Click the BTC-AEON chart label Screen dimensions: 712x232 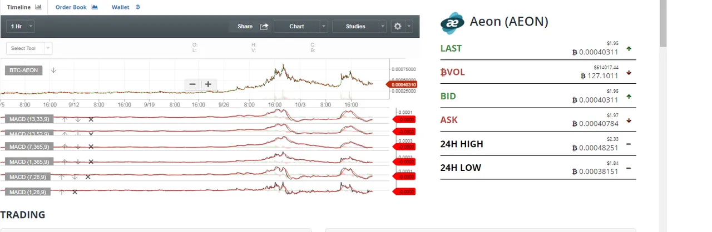pos(24,70)
